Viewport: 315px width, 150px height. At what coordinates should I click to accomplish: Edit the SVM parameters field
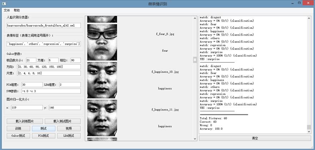coord(51,91)
